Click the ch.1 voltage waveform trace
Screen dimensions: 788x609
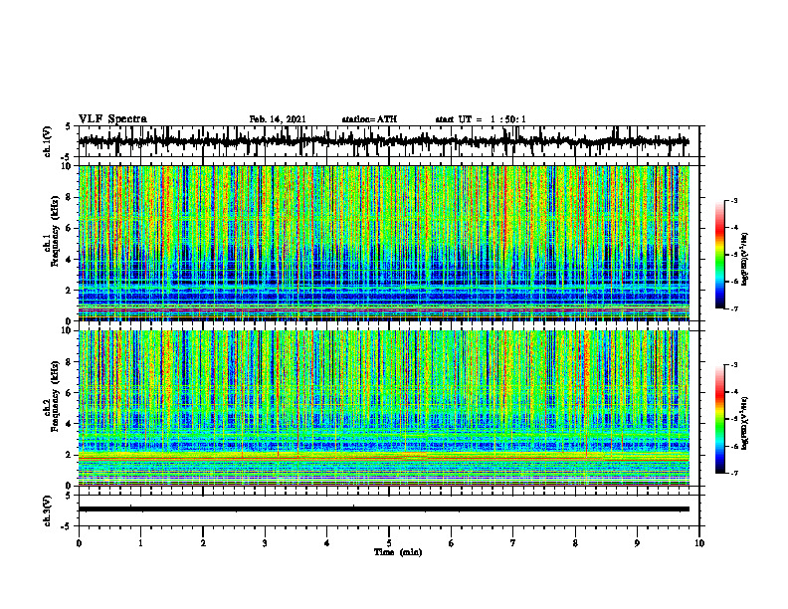pos(383,141)
